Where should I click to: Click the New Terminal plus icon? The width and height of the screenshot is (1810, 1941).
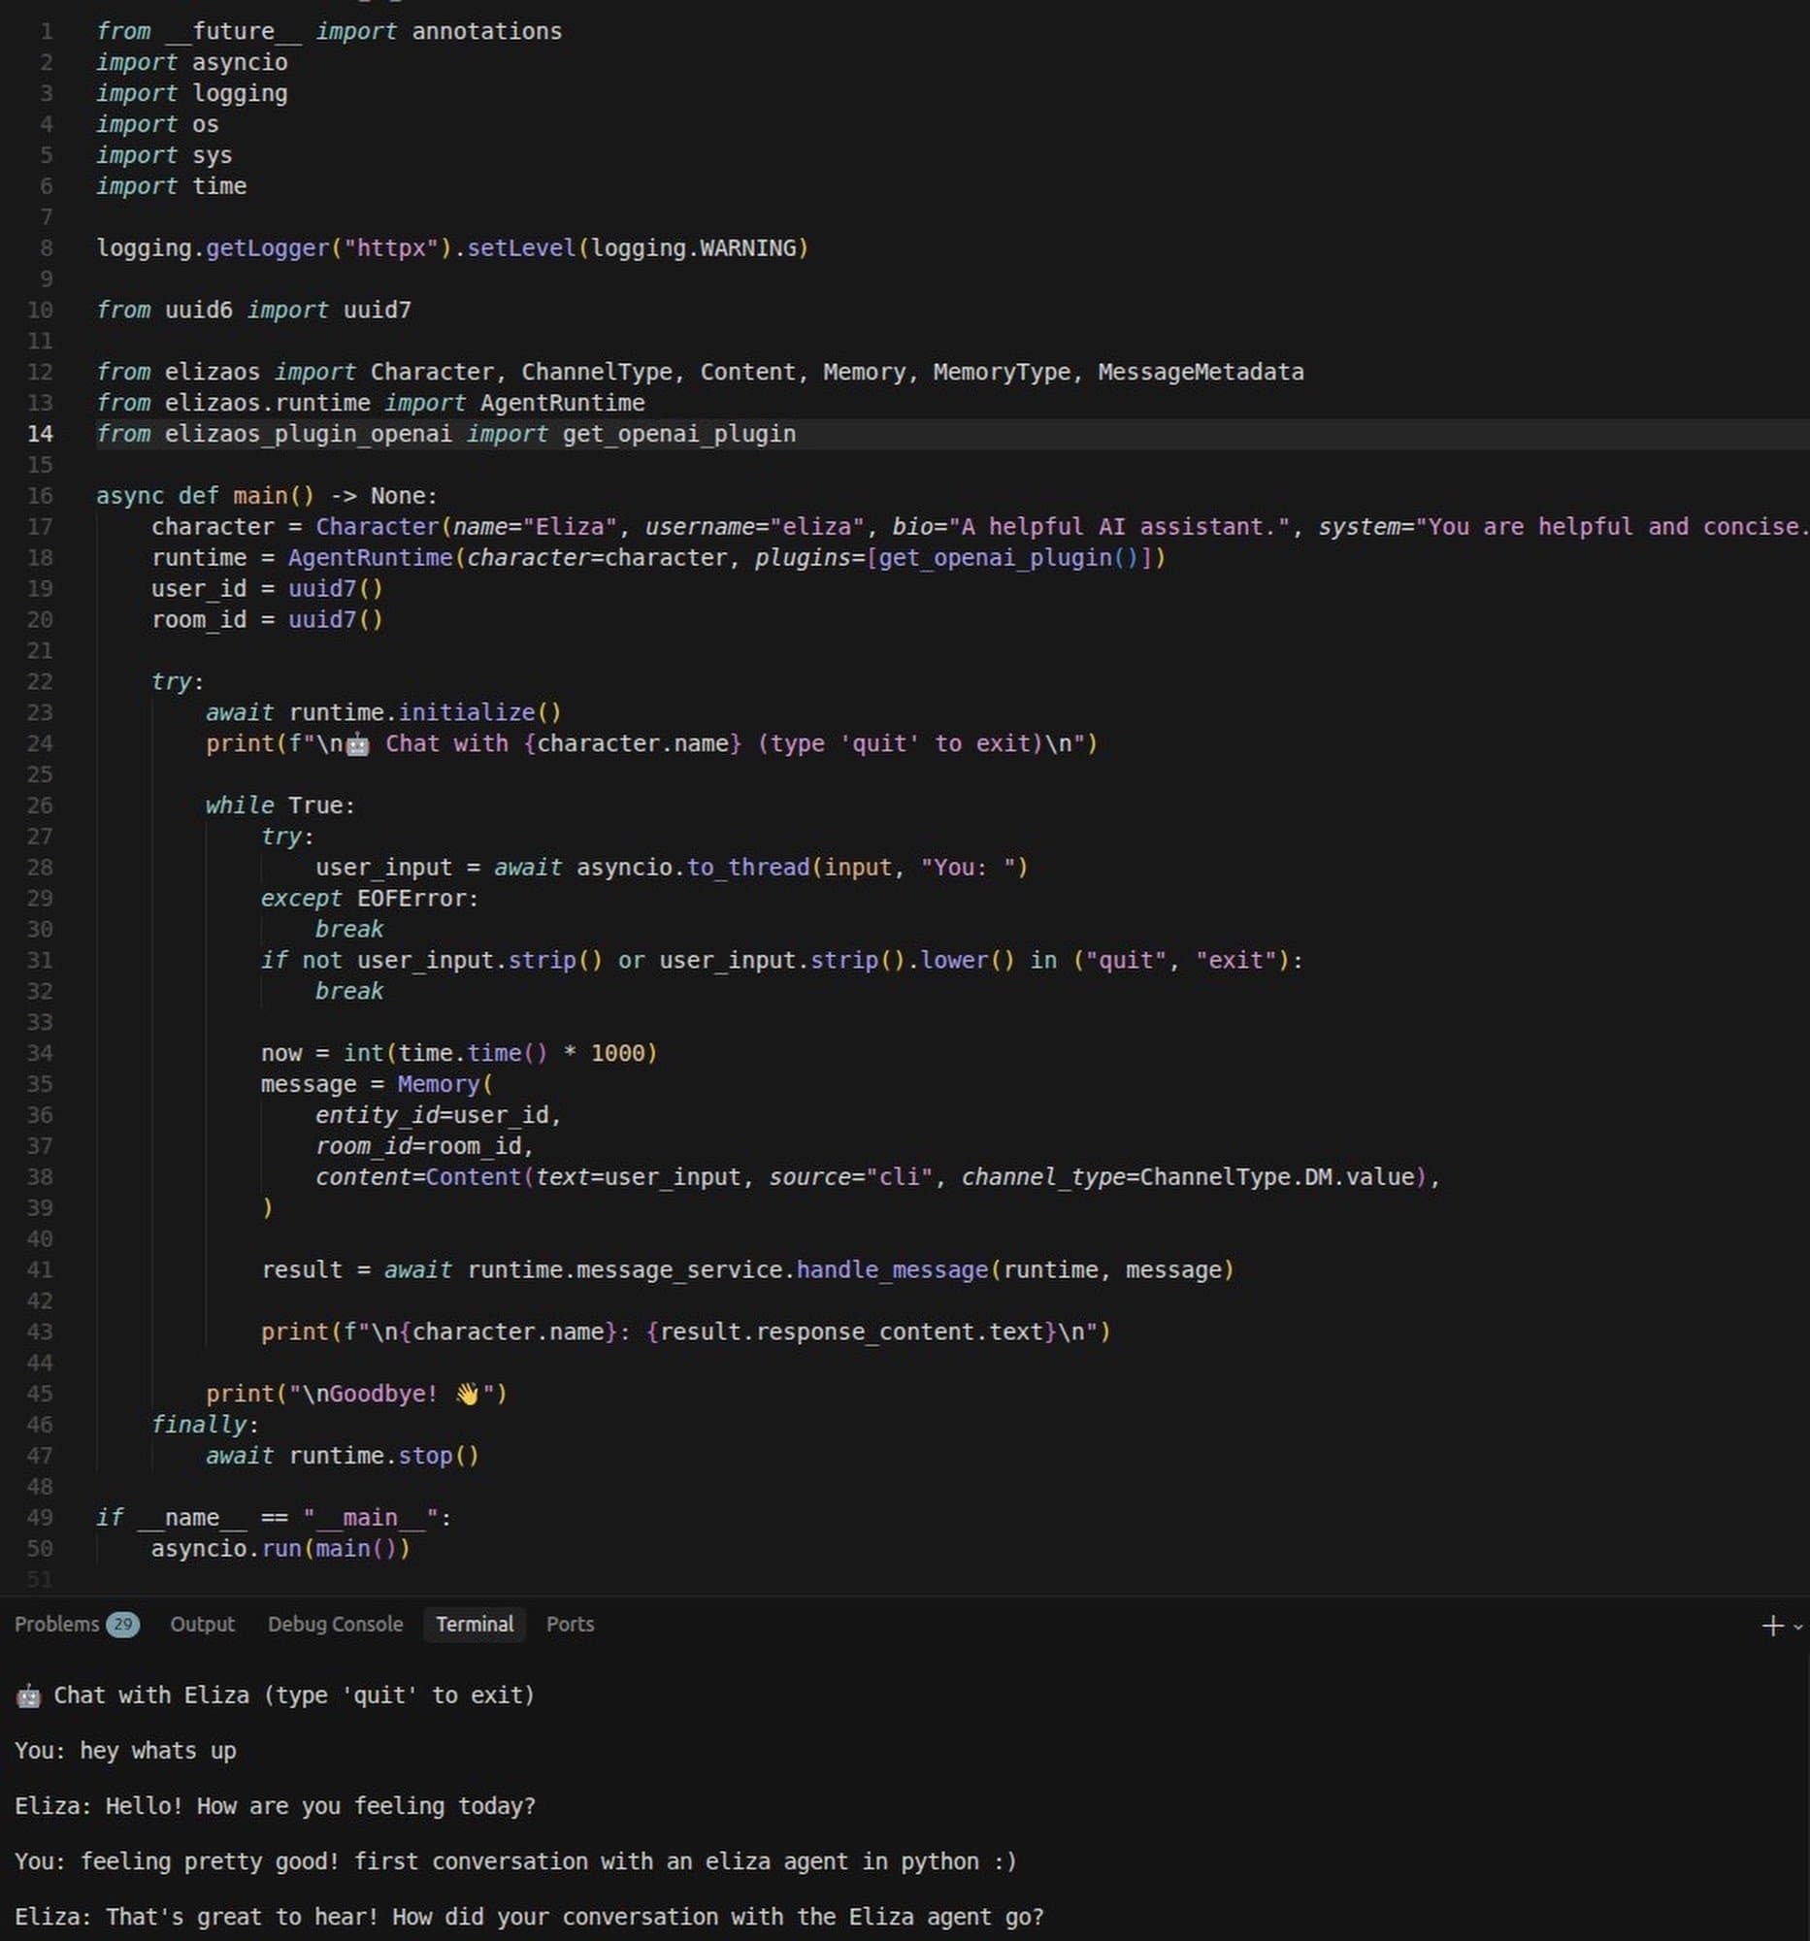[1771, 1625]
